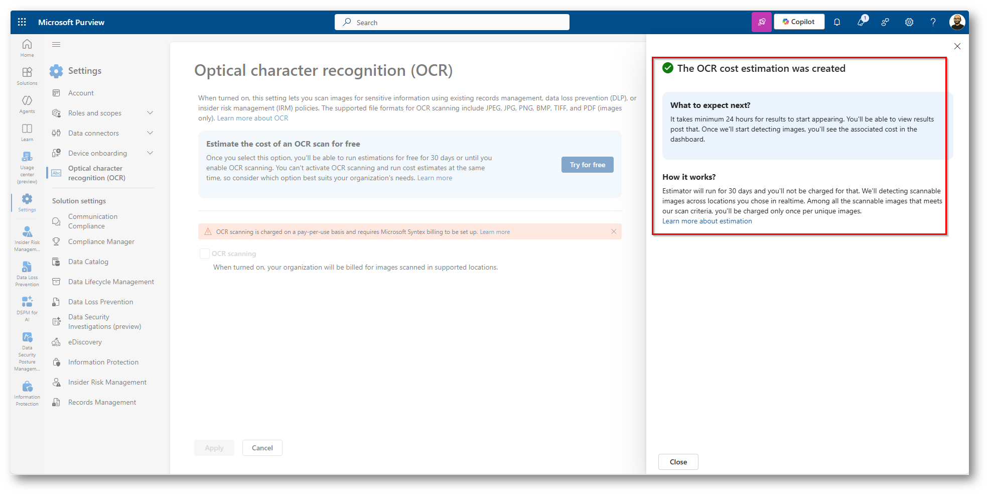Close the flyout panel with X

957,46
